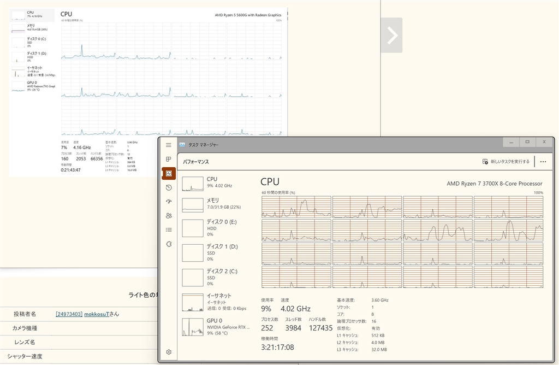Click L2 cache value 4.0 MB
This screenshot has height=365, width=559.
(378, 343)
